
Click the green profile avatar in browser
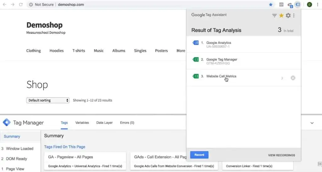pyautogui.click(x=309, y=4)
